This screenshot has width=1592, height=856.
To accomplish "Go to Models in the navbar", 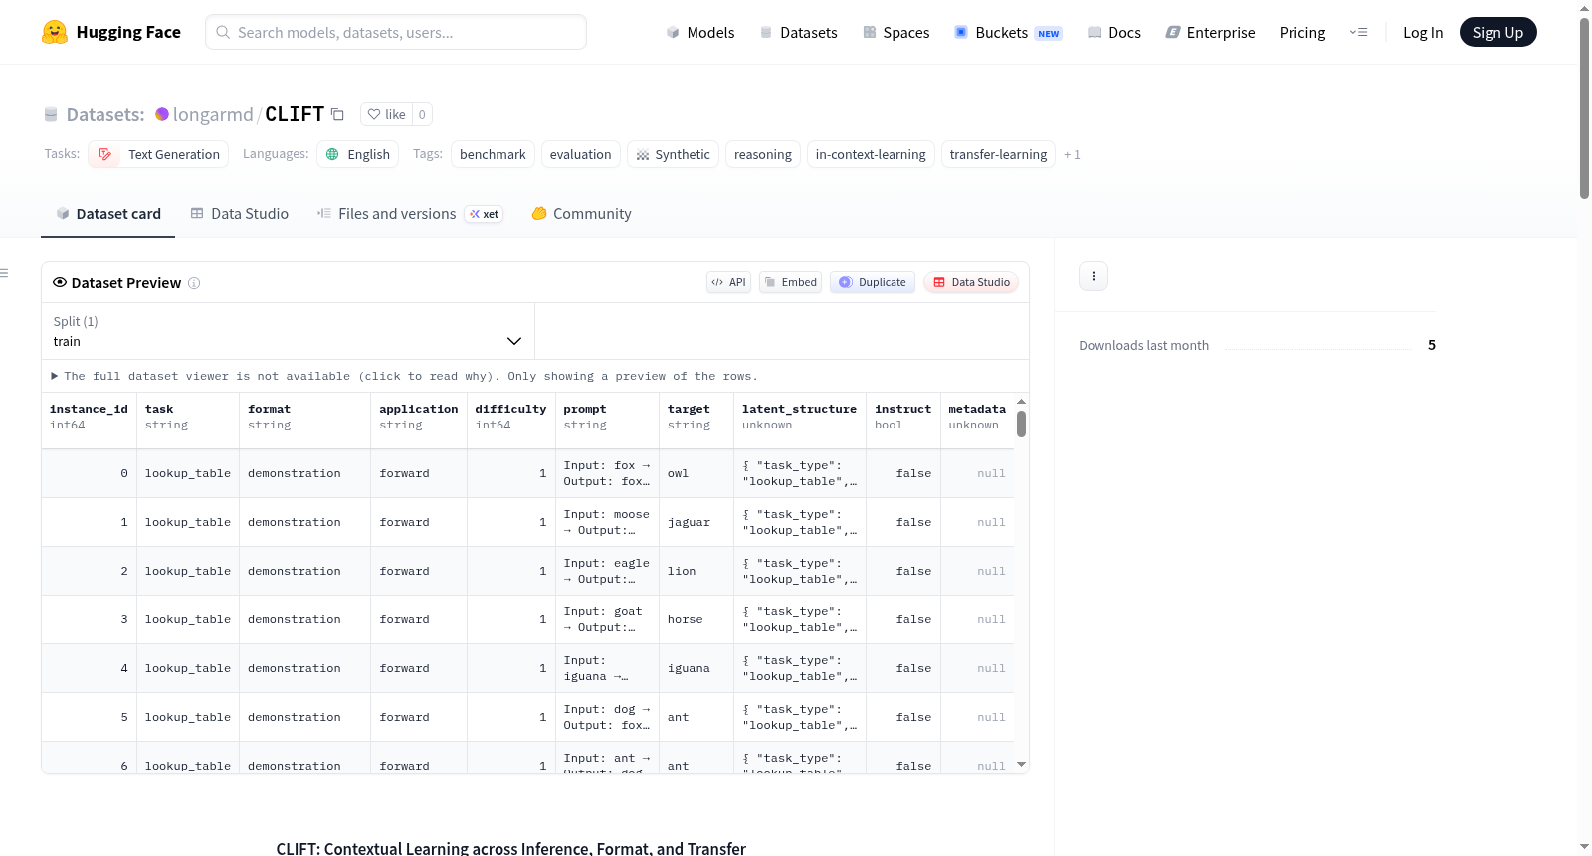I will (x=700, y=32).
